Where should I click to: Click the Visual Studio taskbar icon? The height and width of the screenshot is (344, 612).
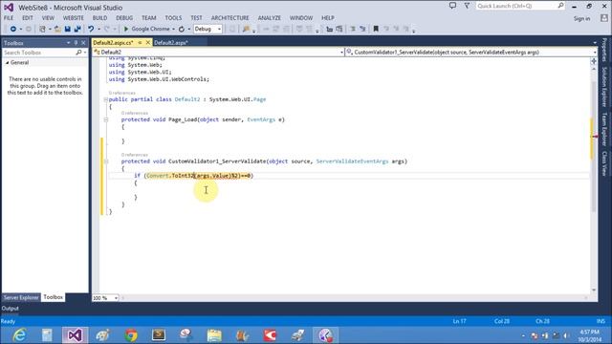(x=75, y=335)
